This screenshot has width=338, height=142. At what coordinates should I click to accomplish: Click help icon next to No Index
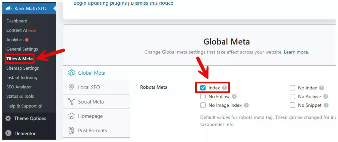322,88
